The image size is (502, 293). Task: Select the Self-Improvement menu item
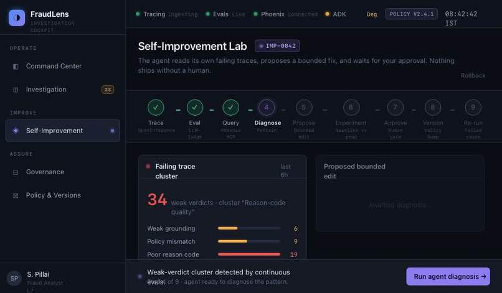(x=63, y=131)
